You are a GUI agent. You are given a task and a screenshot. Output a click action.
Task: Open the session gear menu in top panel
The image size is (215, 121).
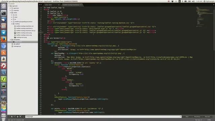pos(205,1)
